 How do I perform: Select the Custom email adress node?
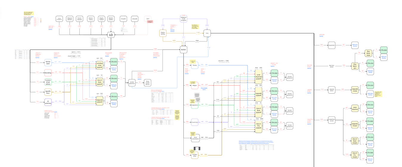[x=48, y=82]
